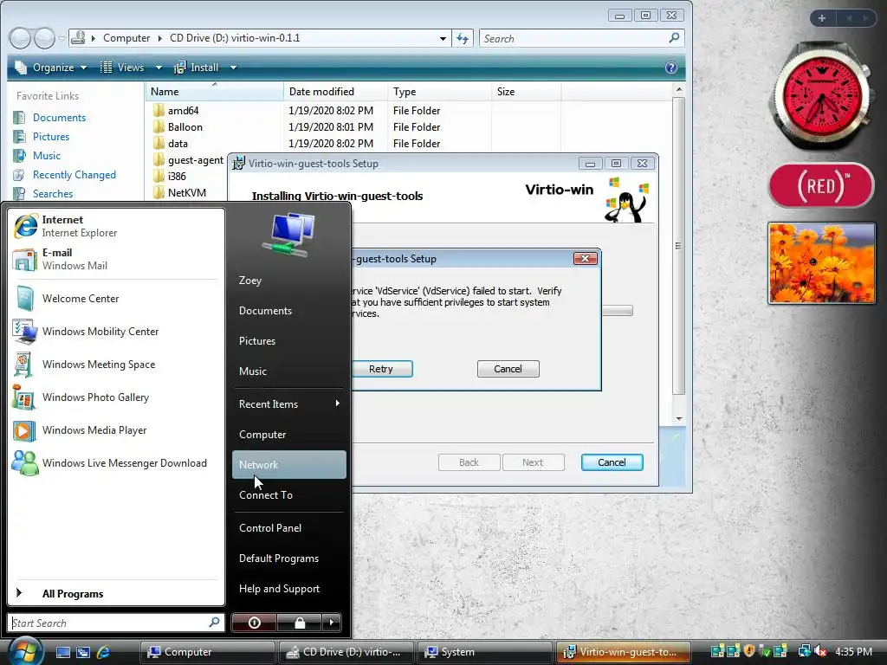Start Windows Media Player
The image size is (887, 665).
click(116, 429)
